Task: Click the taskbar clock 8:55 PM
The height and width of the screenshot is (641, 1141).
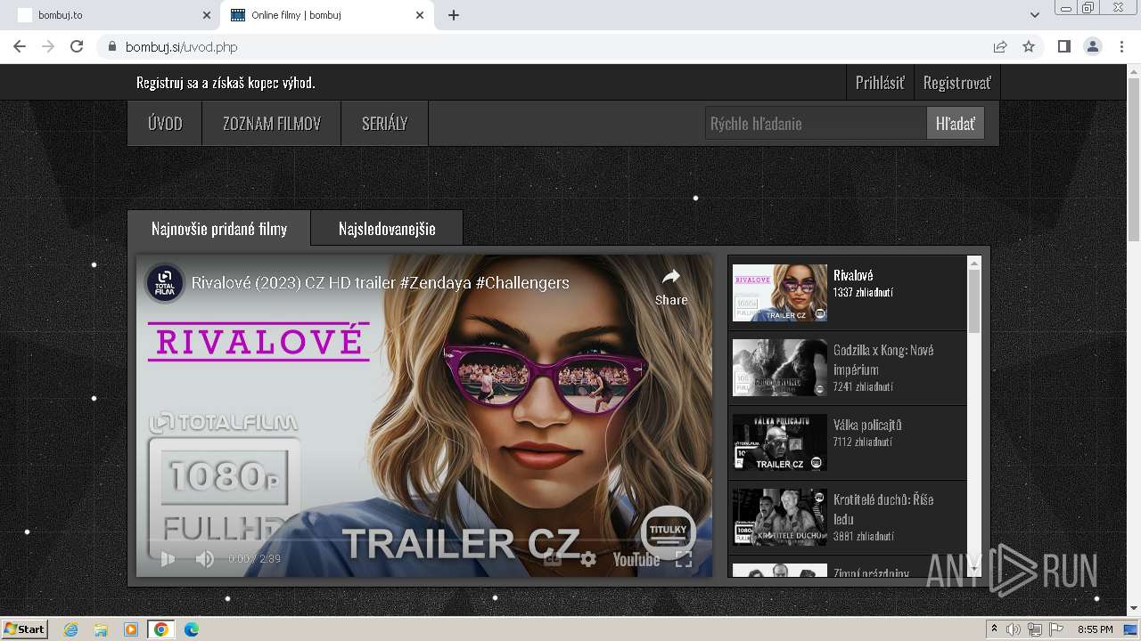Action: click(x=1096, y=629)
